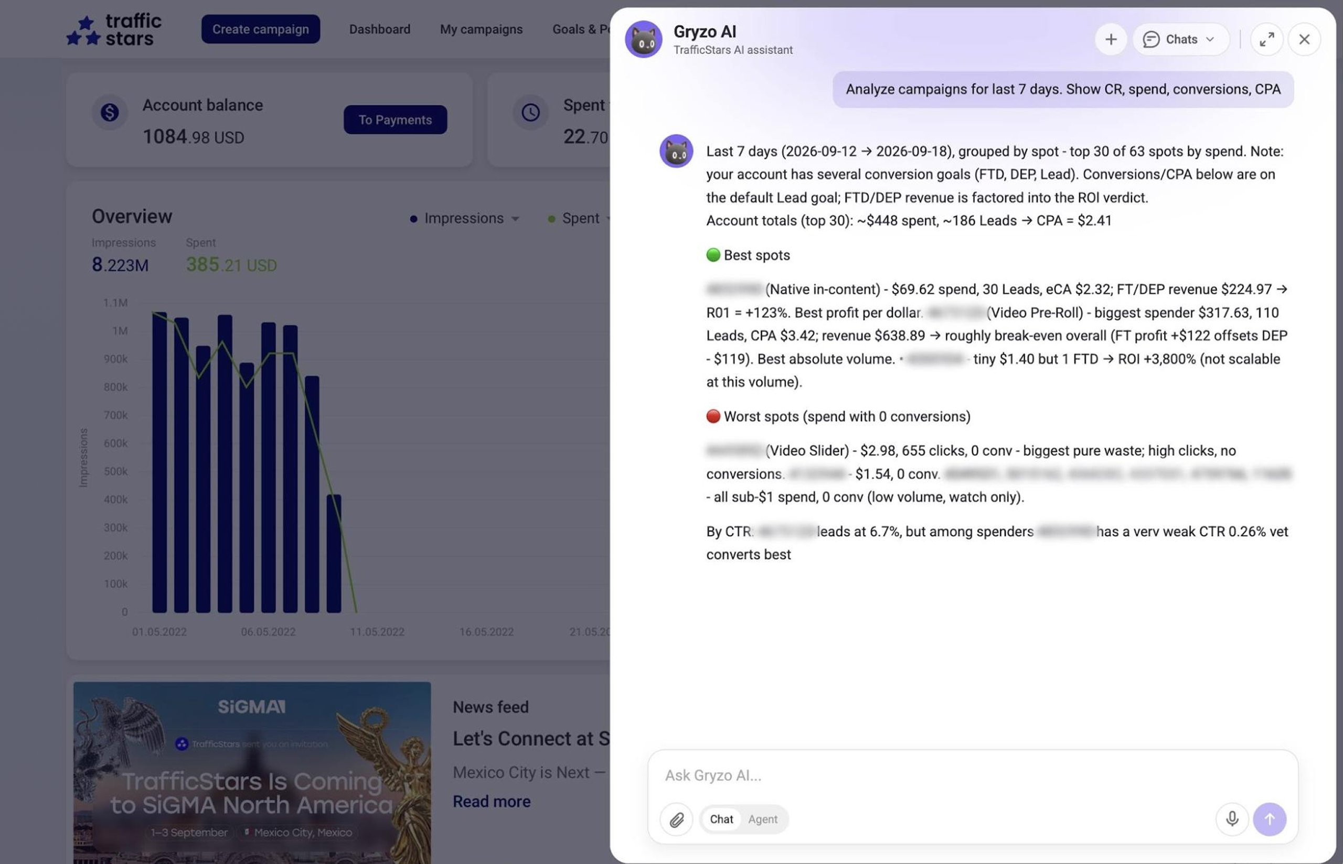Click the Gryzo AI title text
Image resolution: width=1343 pixels, height=864 pixels.
pyautogui.click(x=705, y=31)
